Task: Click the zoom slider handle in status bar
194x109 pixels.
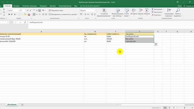Action: coord(185,108)
